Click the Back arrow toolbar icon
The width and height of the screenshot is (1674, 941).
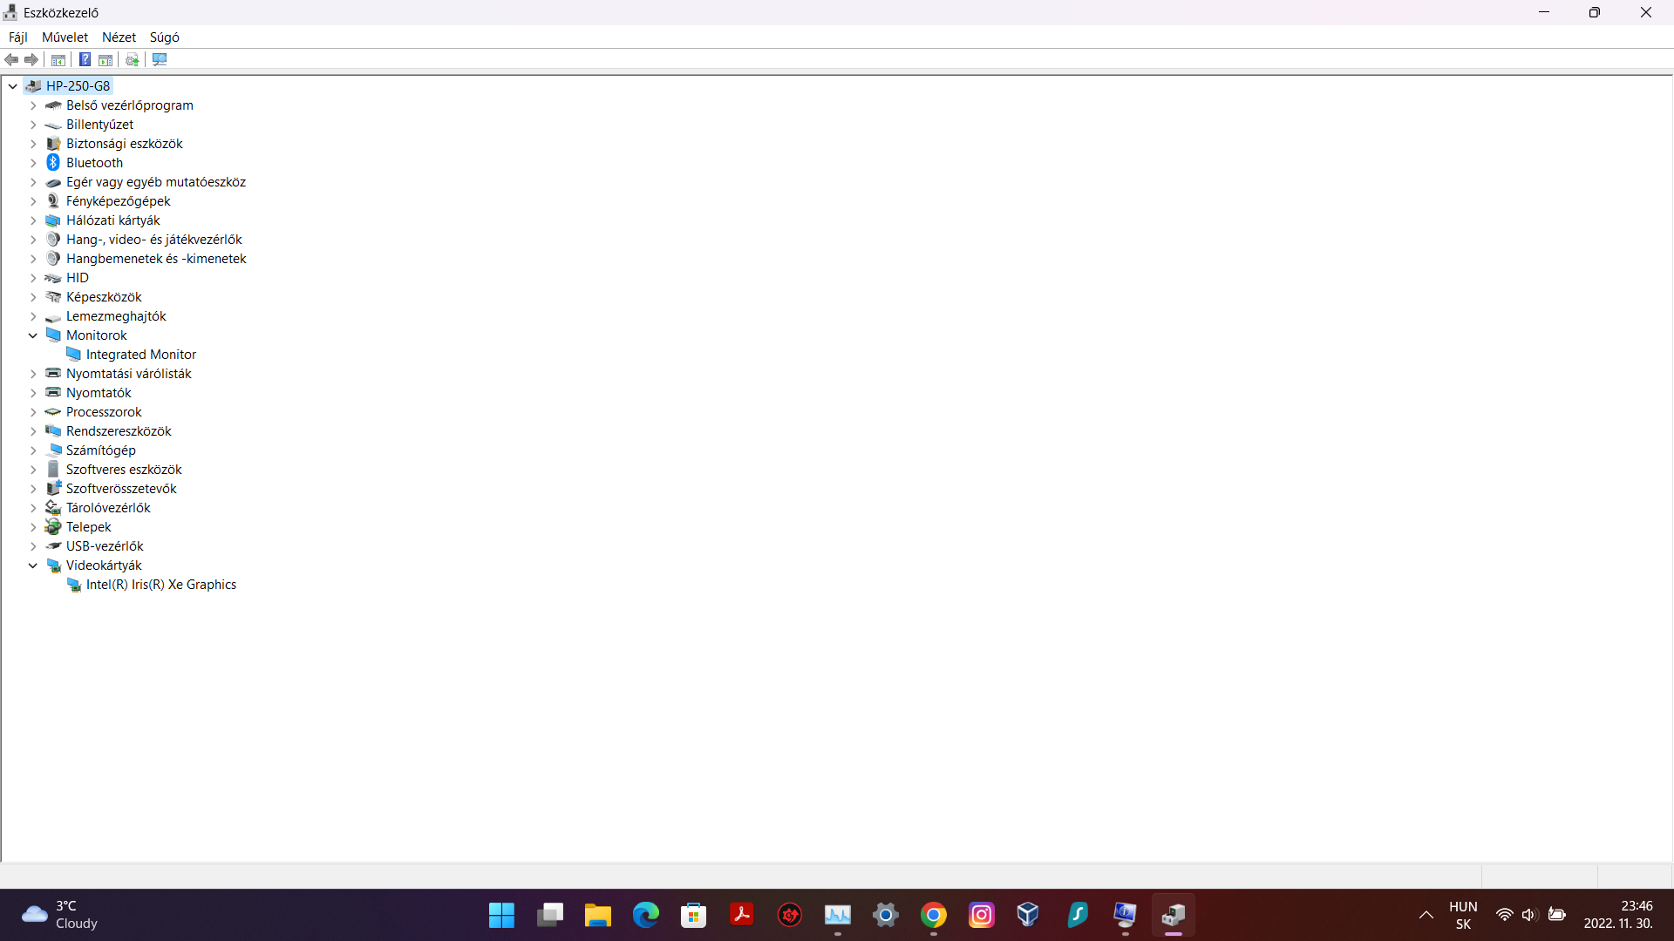[x=11, y=59]
